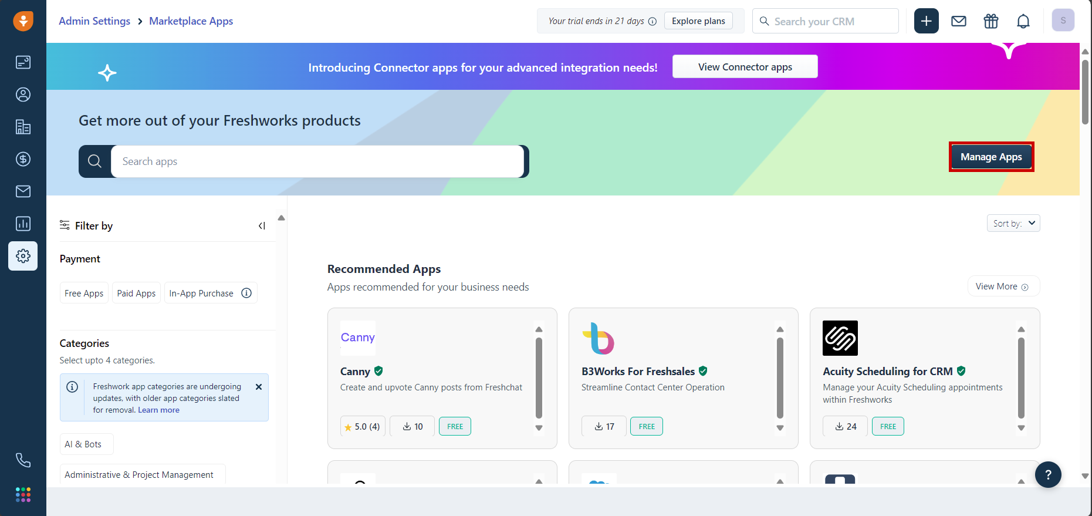
Task: Click the Acuity Scheduling app logo
Action: click(x=840, y=338)
